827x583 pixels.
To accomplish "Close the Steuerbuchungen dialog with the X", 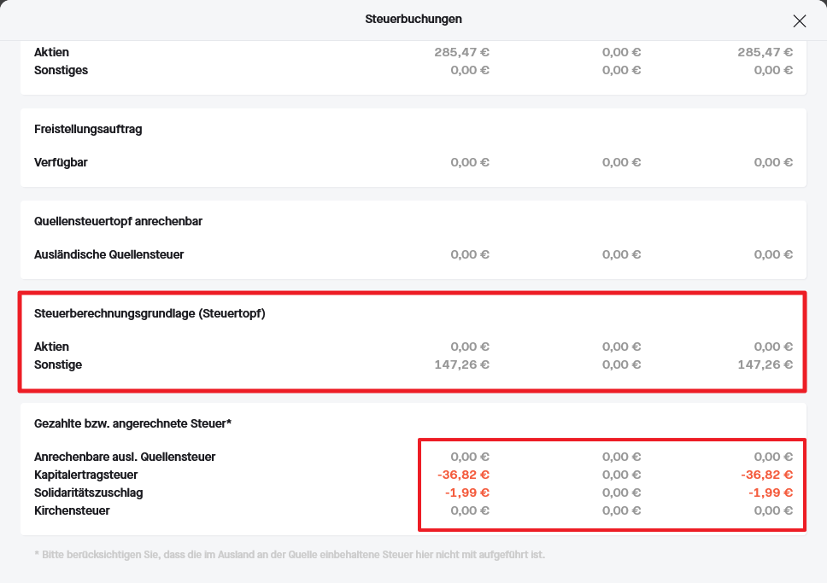I will [x=799, y=21].
